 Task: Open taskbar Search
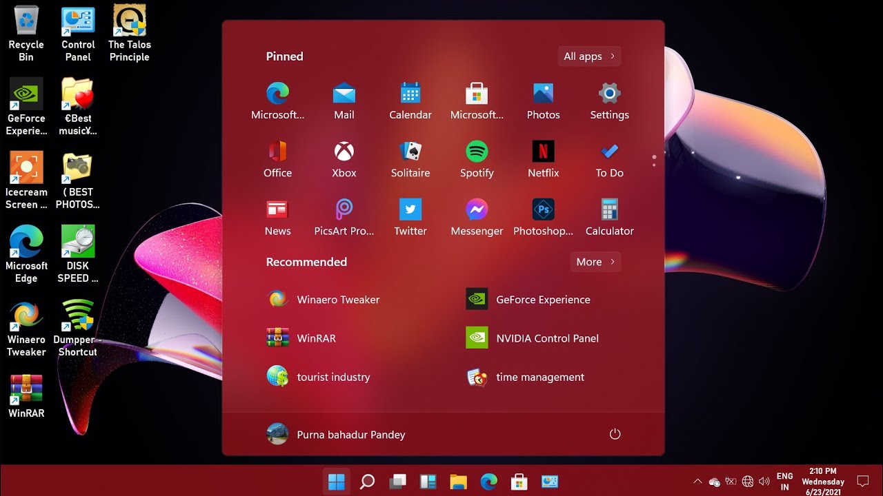click(x=367, y=482)
